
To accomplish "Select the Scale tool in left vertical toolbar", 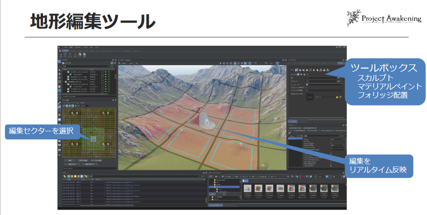I will point(59,81).
